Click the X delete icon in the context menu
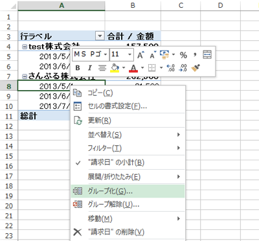Screen dimensions: 259x241 [78, 232]
